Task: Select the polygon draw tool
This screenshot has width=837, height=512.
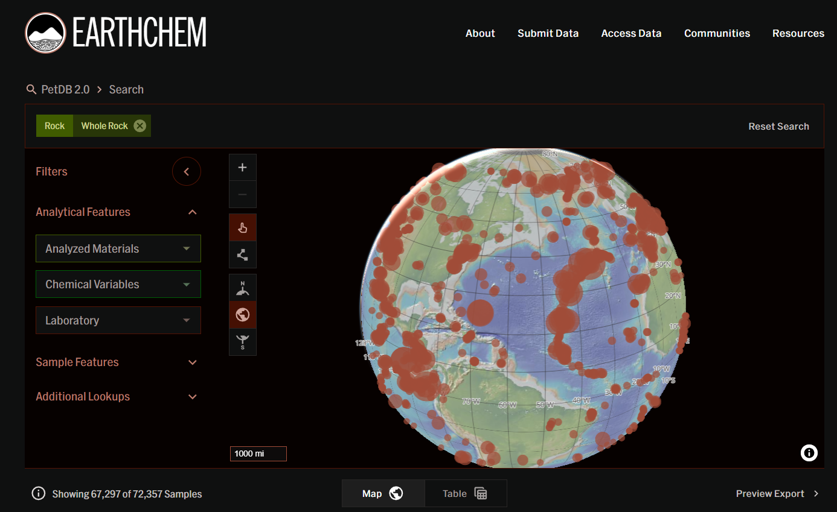Action: click(x=242, y=254)
